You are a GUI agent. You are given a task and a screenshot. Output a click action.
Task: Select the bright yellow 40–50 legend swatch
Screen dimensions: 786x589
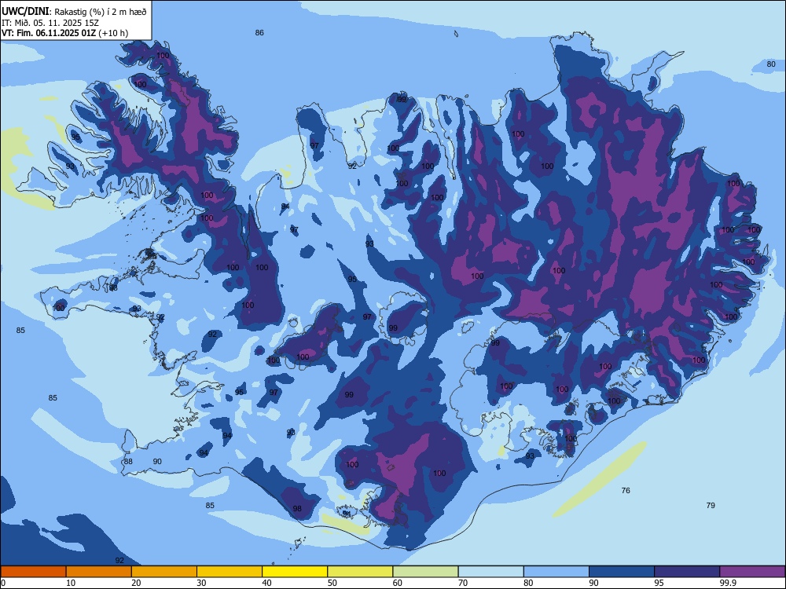pyautogui.click(x=295, y=572)
